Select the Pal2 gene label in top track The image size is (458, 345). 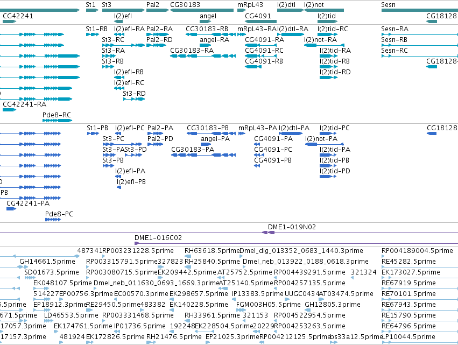153,5
